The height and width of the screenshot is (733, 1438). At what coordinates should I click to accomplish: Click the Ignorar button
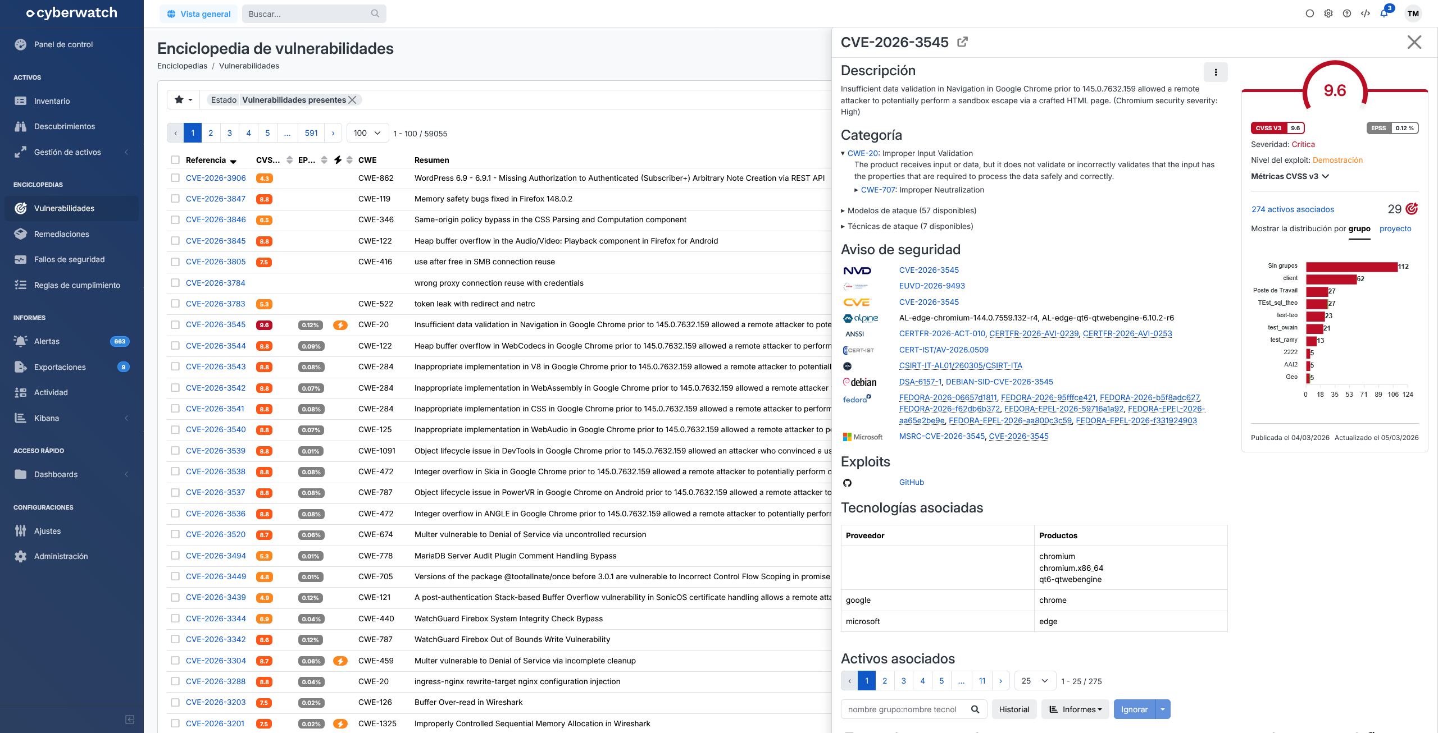pos(1134,709)
